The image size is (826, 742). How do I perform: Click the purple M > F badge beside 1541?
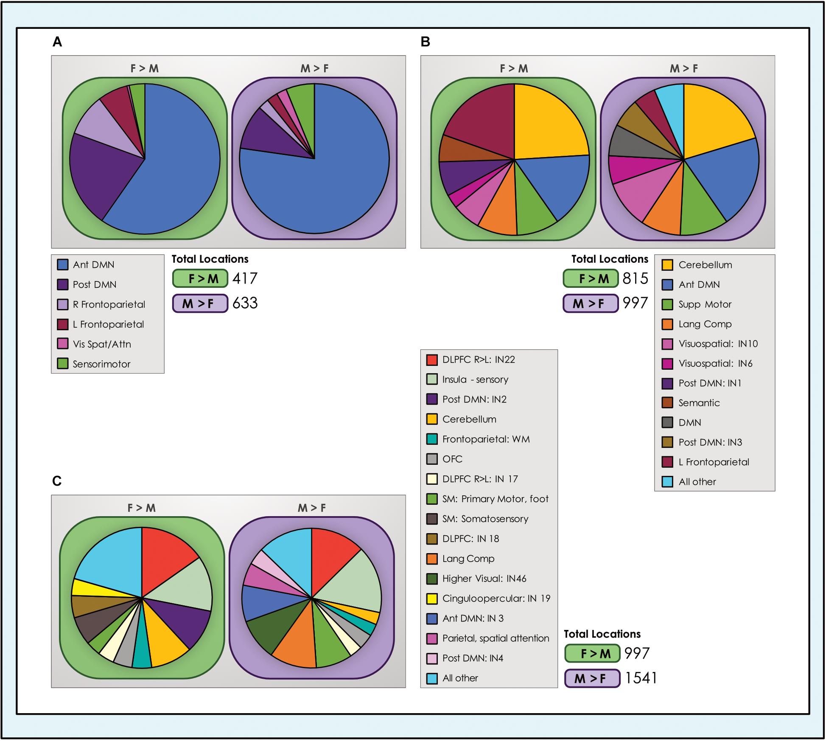592,678
